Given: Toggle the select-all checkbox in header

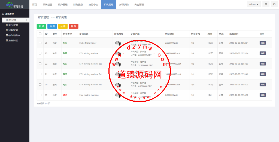Looking at the screenshot, I should pyautogui.click(x=40, y=34).
